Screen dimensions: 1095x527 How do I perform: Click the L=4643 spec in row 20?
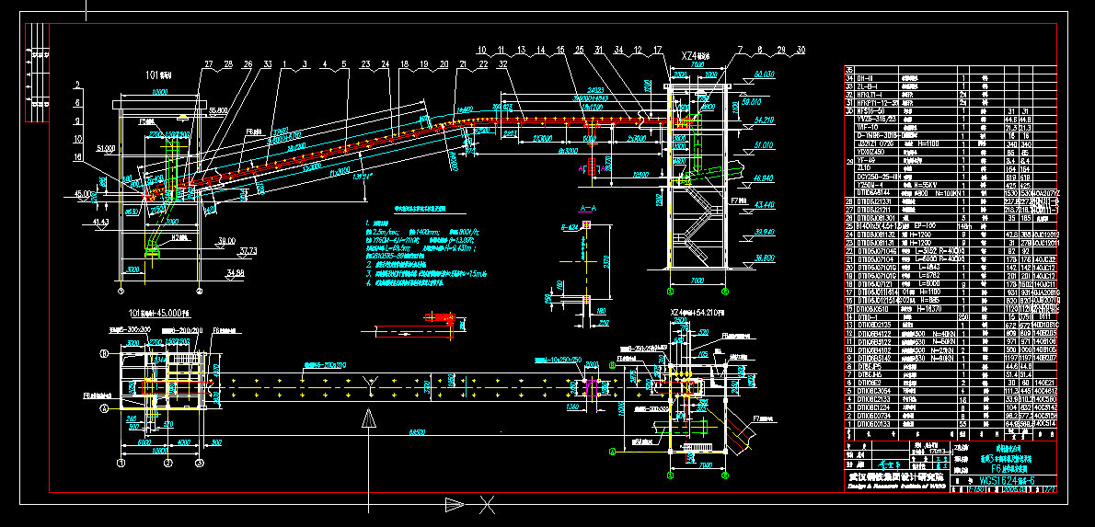(x=929, y=267)
